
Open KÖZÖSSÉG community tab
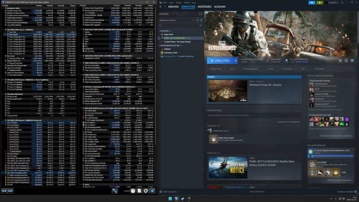(205, 7)
